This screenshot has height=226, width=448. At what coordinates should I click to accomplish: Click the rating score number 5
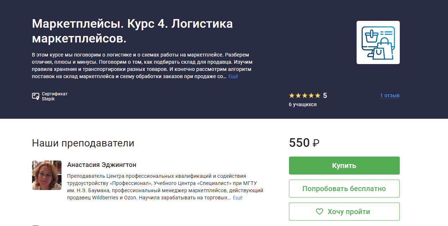click(x=325, y=96)
